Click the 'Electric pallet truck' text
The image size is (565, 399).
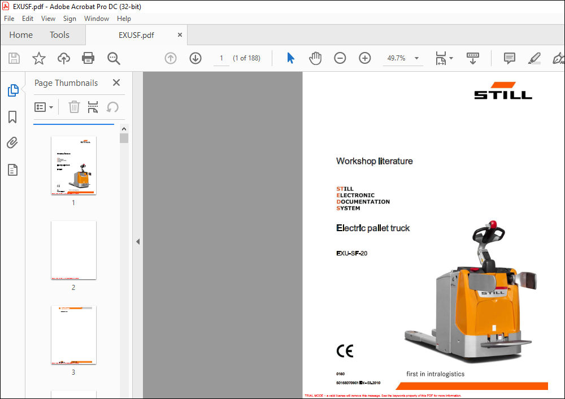pyautogui.click(x=373, y=228)
